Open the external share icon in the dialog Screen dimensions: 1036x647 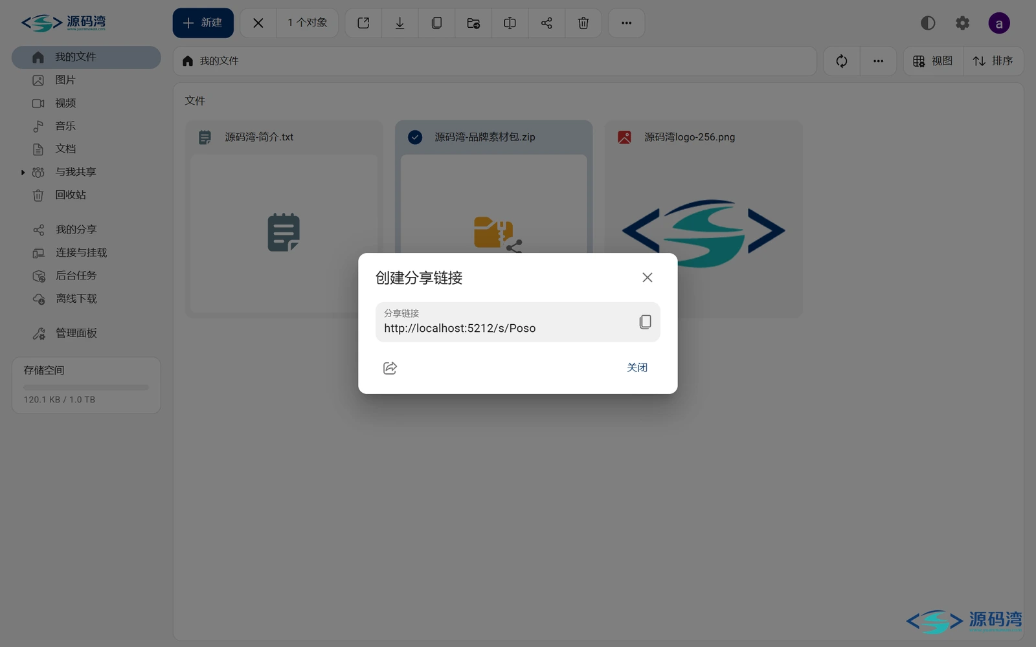[x=390, y=368]
